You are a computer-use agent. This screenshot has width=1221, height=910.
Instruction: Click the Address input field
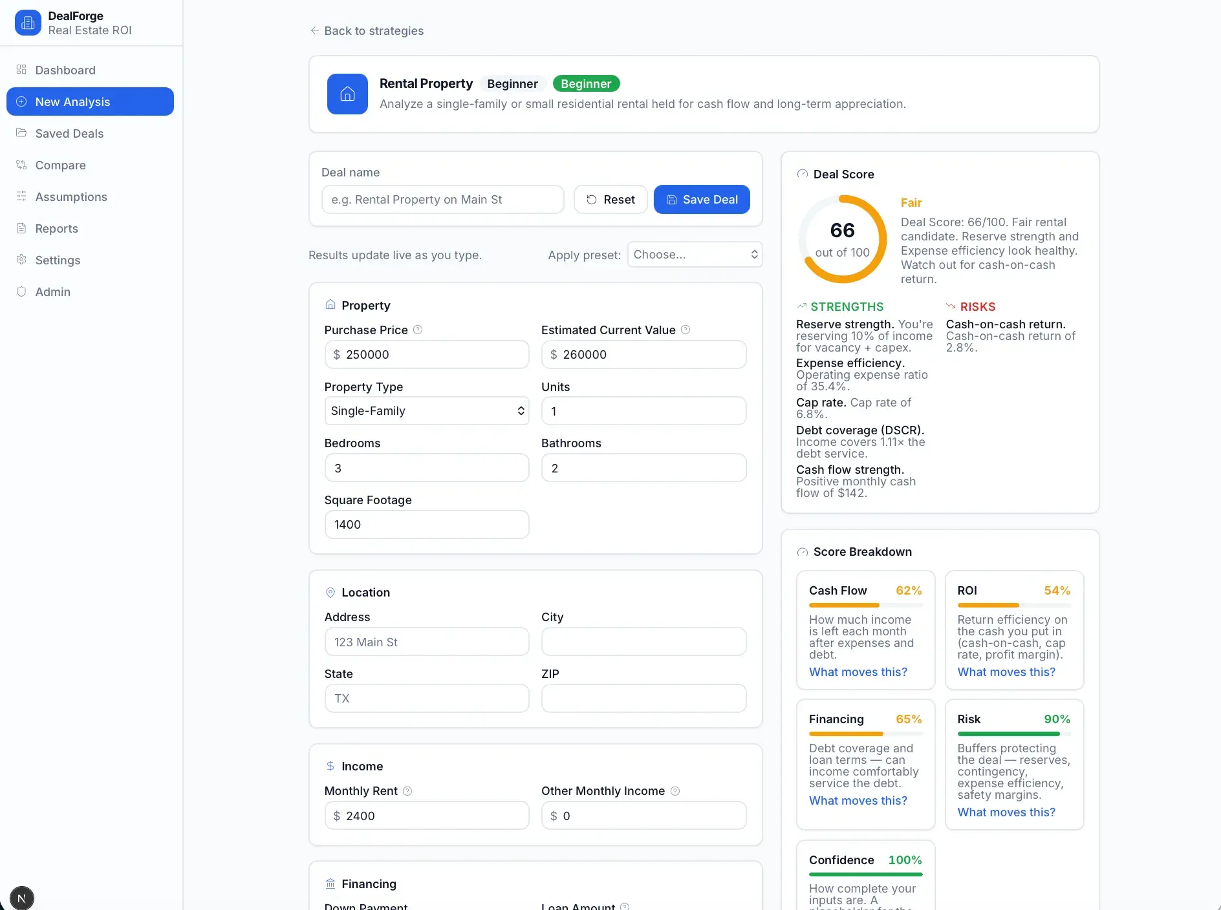(427, 642)
